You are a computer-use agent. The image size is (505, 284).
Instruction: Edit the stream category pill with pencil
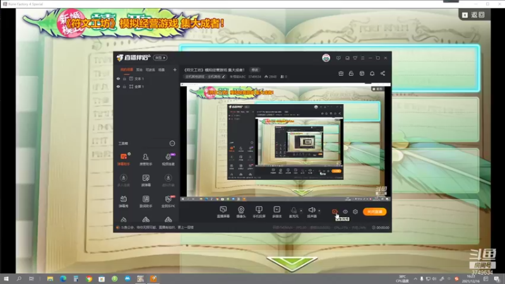205,76
